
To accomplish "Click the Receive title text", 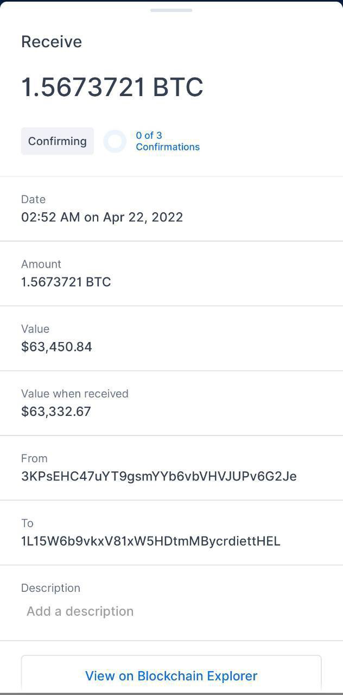I will pyautogui.click(x=52, y=42).
